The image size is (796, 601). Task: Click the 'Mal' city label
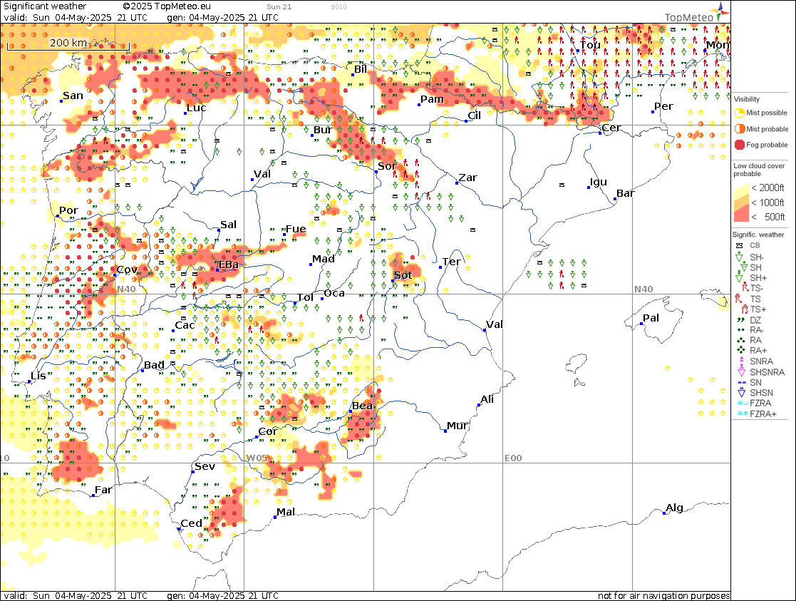286,512
